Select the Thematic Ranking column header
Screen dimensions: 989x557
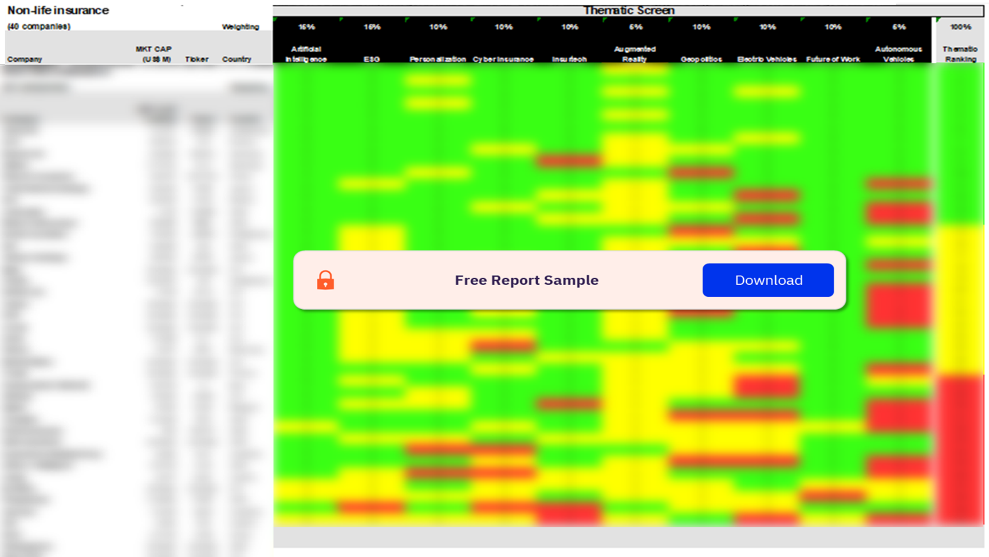[x=960, y=54]
